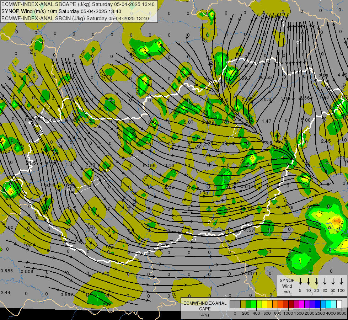
Task: Click the map value 2.90
Action: point(90,165)
